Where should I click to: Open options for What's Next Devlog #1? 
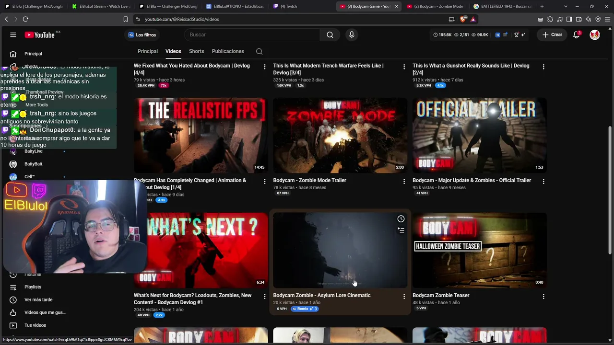pyautogui.click(x=264, y=297)
